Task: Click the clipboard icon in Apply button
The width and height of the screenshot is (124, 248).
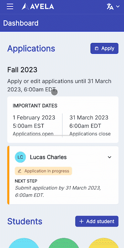Action: point(97,49)
